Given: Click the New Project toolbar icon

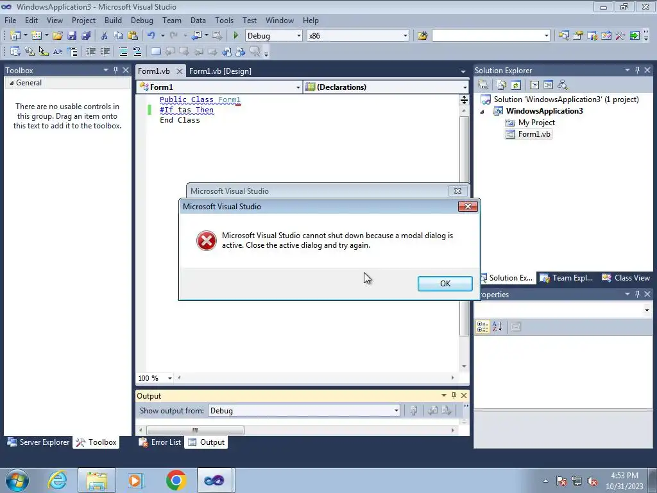Looking at the screenshot, I should pos(15,36).
